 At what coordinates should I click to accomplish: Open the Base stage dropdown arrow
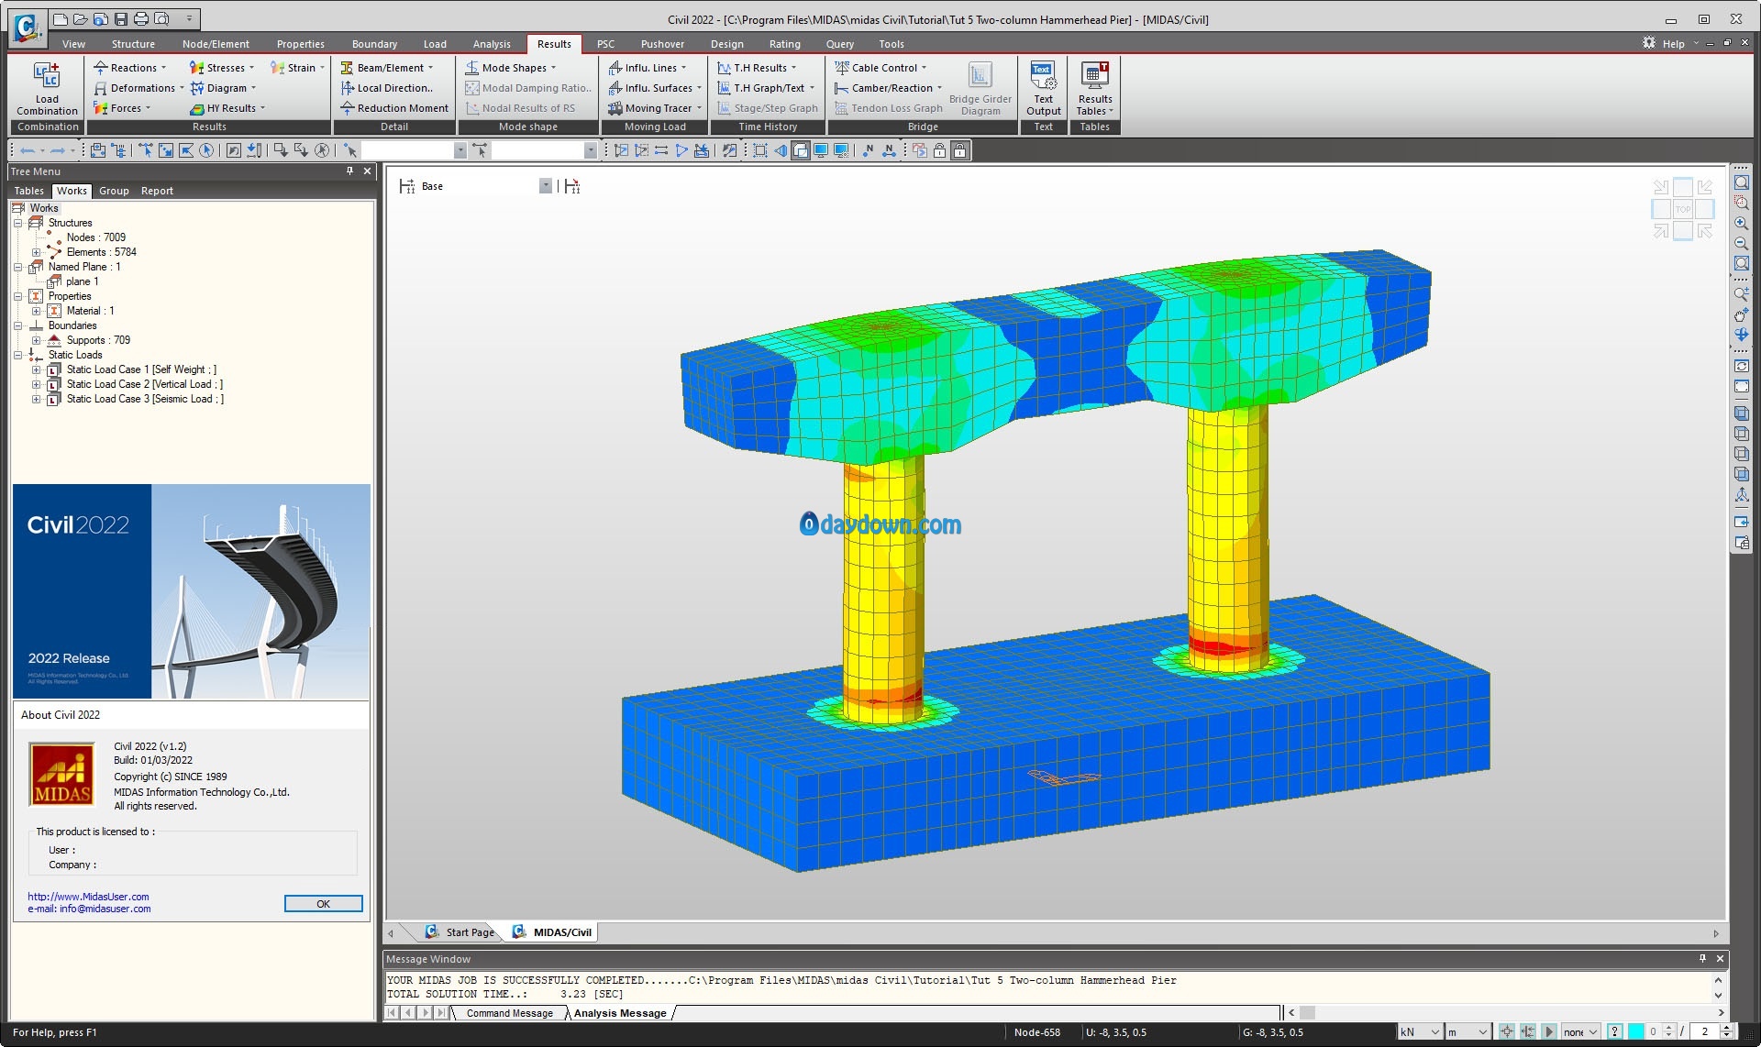pos(545,186)
